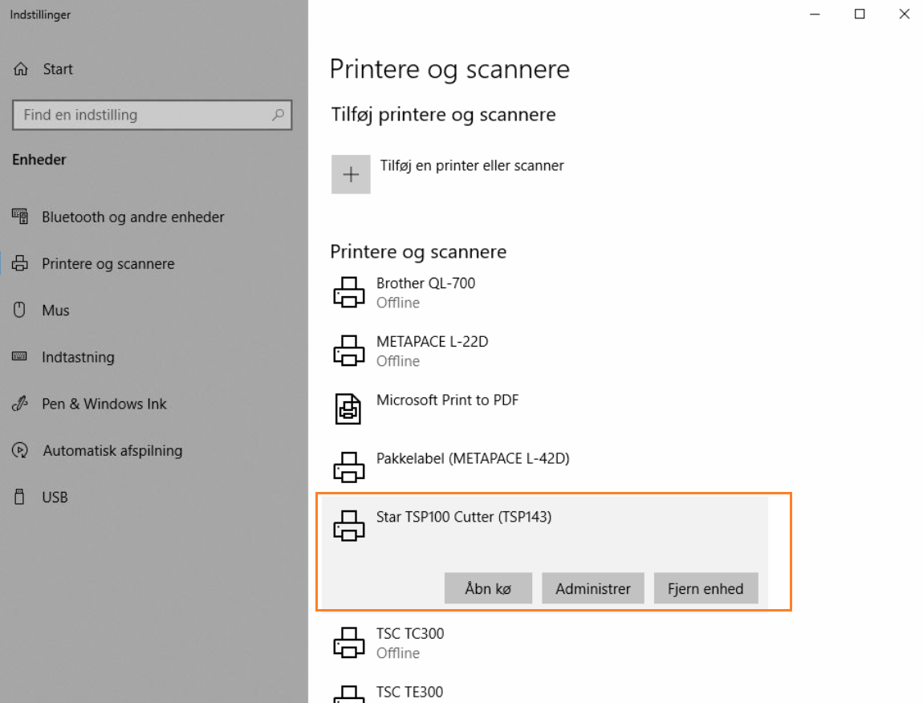
Task: Click the Microsoft Print to PDF icon
Action: (x=348, y=408)
